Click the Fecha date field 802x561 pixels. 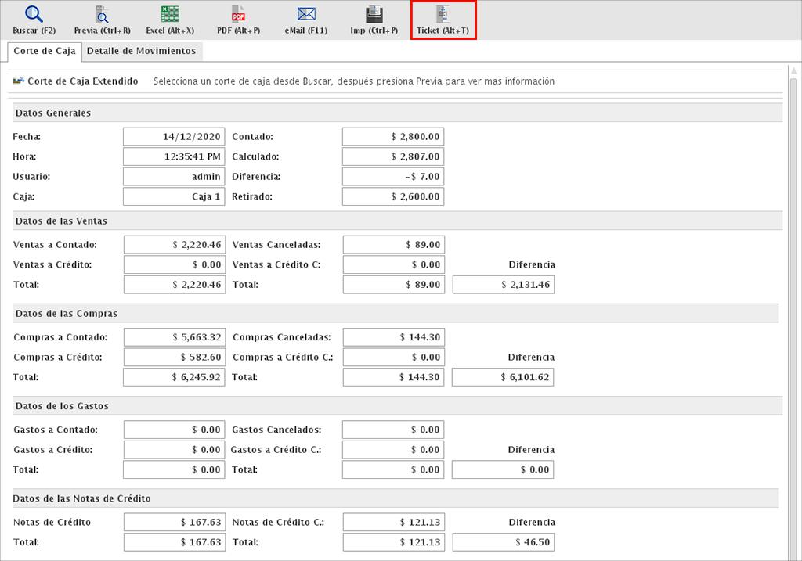point(174,136)
